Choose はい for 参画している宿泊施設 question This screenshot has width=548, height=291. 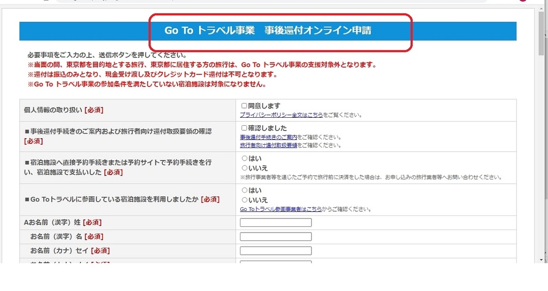[244, 190]
